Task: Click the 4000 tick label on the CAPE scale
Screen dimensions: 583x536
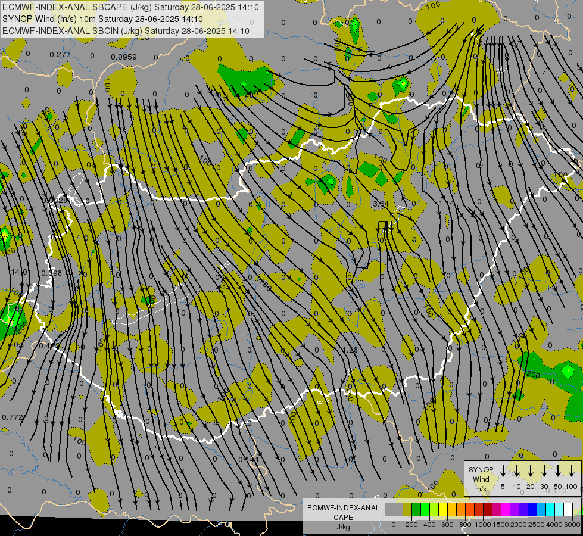Action: 554,525
